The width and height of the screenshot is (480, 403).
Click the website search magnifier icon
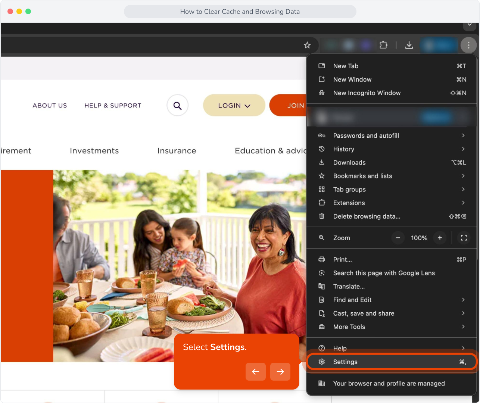click(x=178, y=106)
